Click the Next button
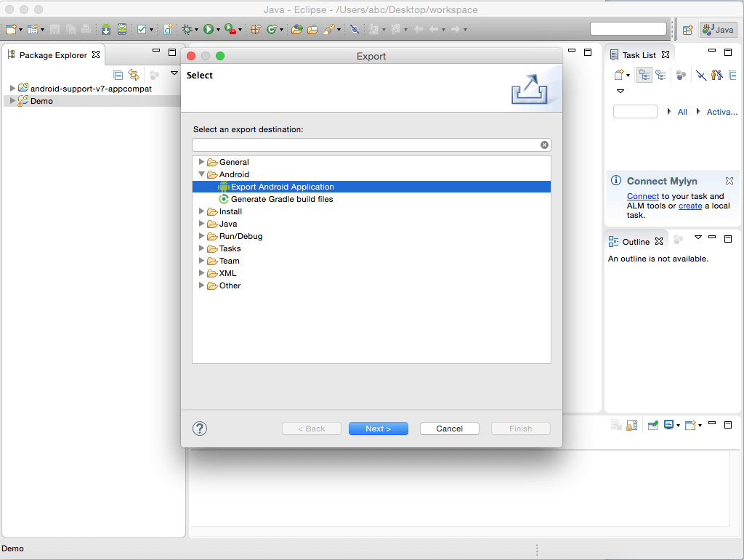Screen dimensions: 744x560 pos(378,429)
